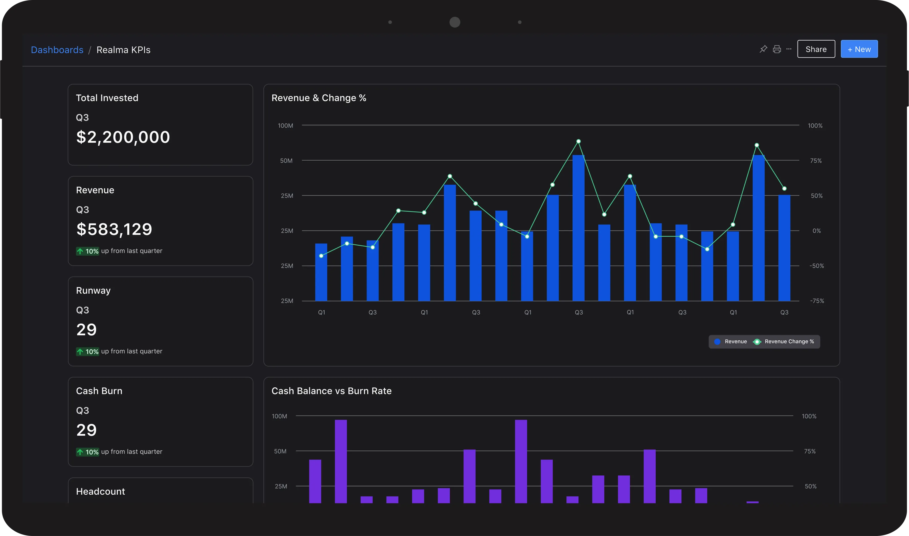Print the dashboard using the printer icon
This screenshot has height=536, width=909.
pyautogui.click(x=777, y=49)
